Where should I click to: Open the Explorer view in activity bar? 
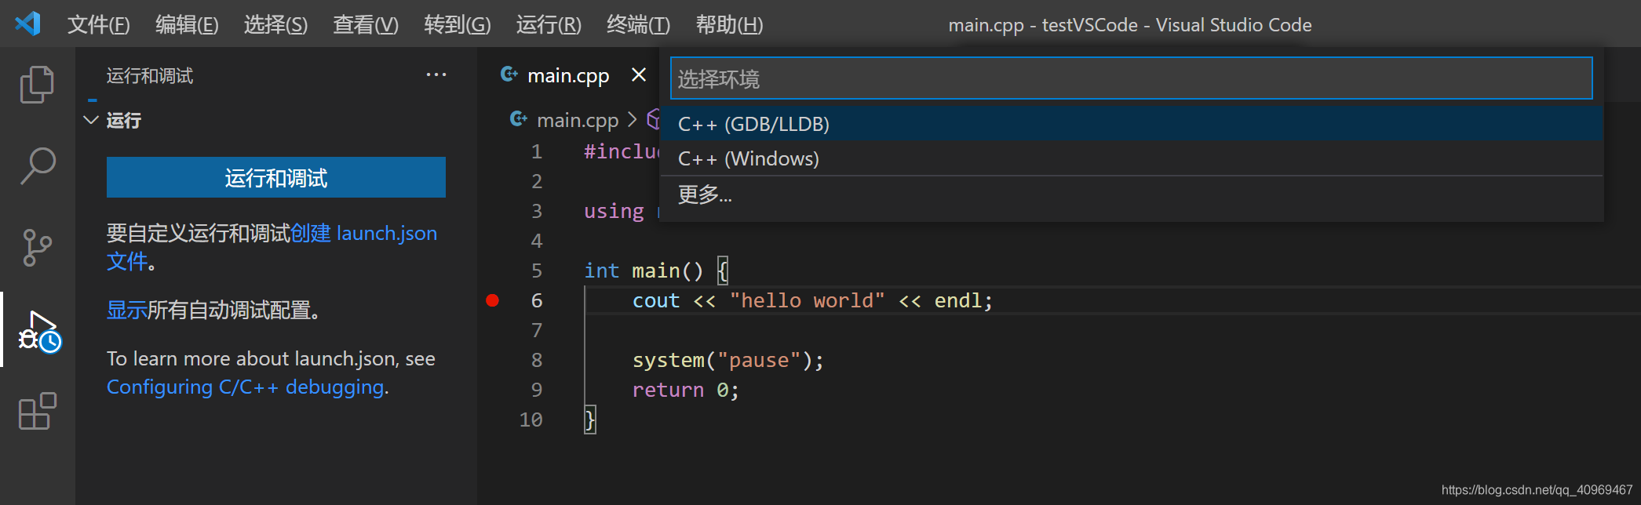(x=37, y=84)
